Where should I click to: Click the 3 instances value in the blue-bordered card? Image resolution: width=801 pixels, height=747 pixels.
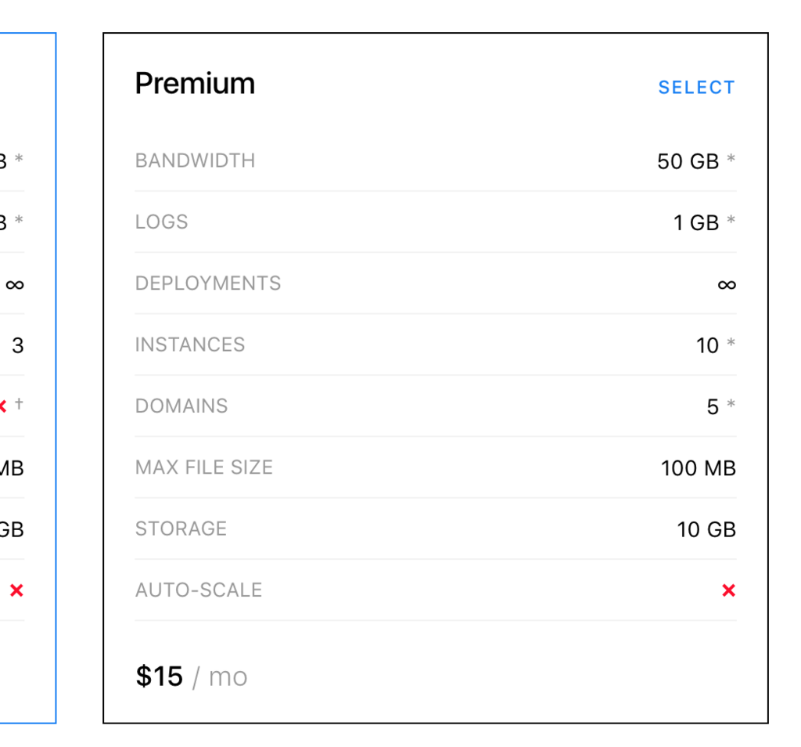(18, 345)
